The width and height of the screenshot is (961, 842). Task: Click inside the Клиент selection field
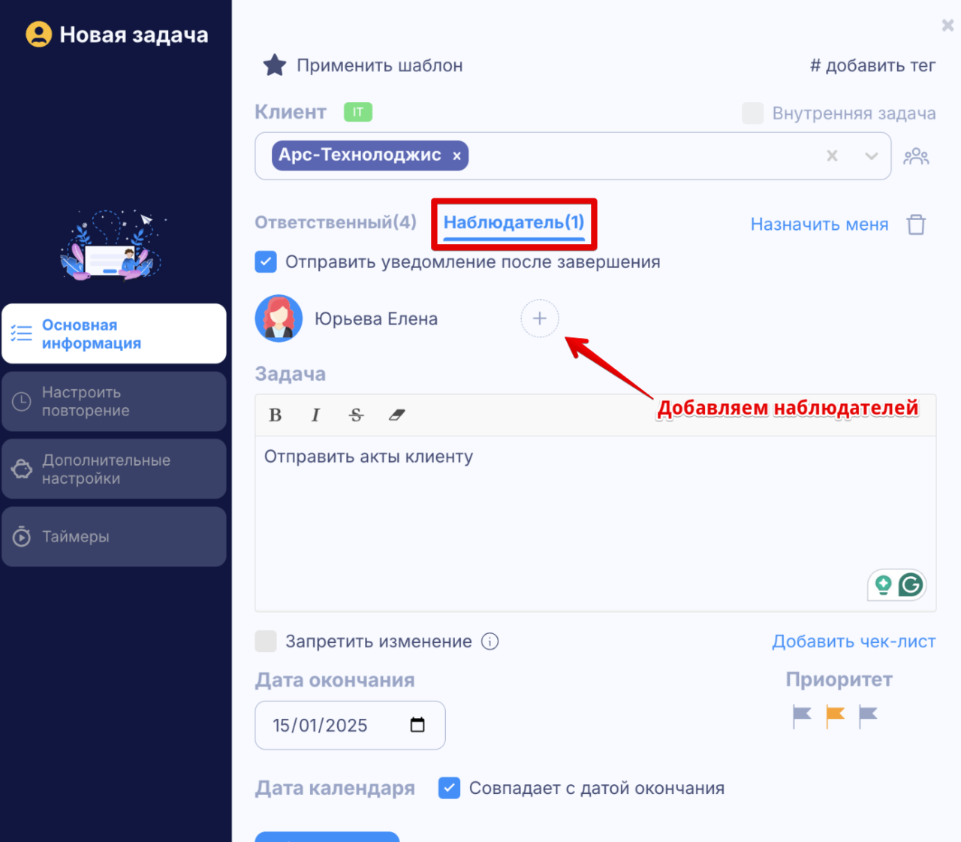coord(573,156)
